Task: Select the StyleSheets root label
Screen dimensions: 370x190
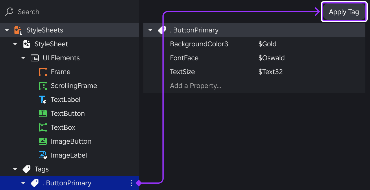Action: click(x=45, y=30)
